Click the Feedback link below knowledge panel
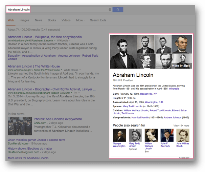This screenshot has height=172, width=205. click(x=184, y=158)
